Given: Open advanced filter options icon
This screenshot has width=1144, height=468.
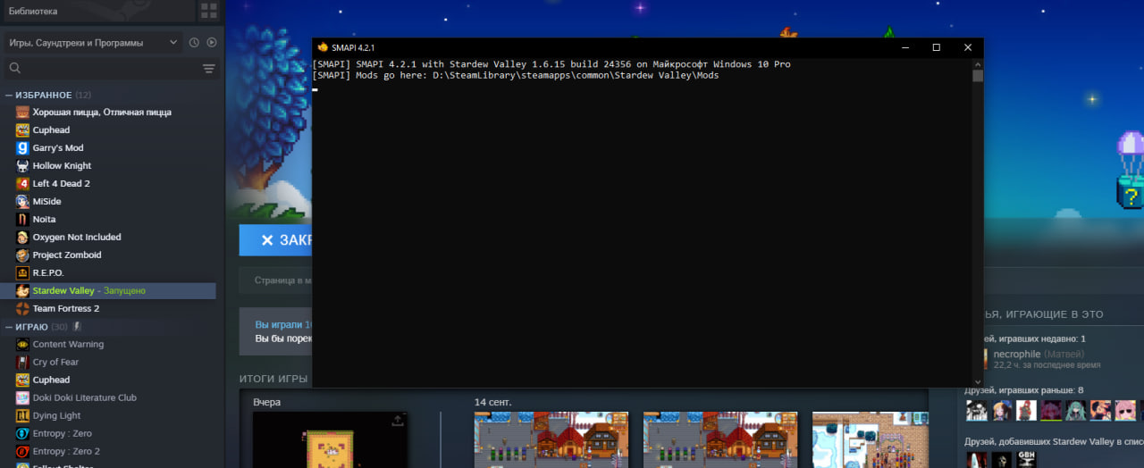Looking at the screenshot, I should [209, 69].
